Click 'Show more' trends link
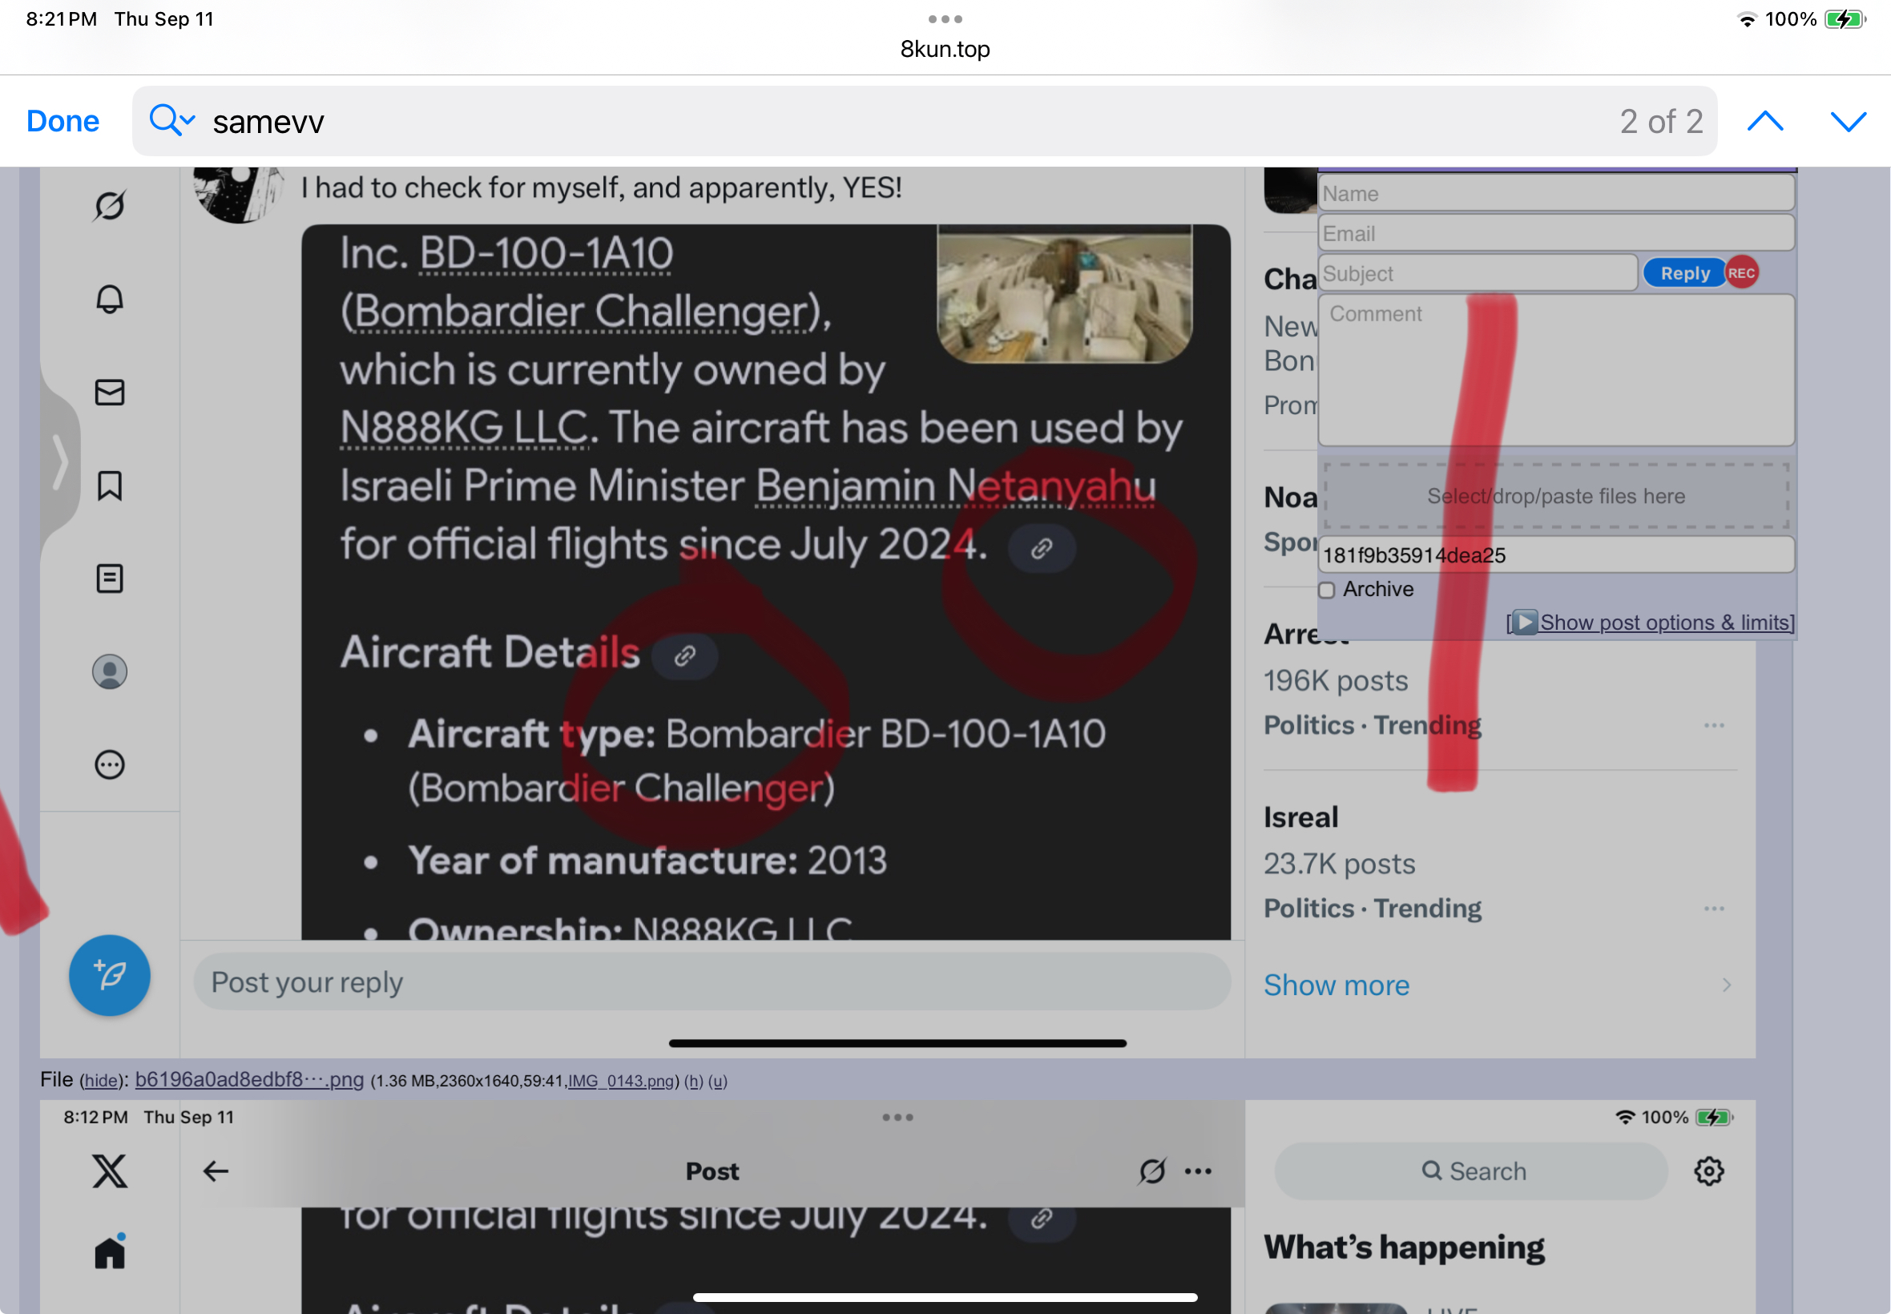The height and width of the screenshot is (1314, 1891). coord(1337,985)
